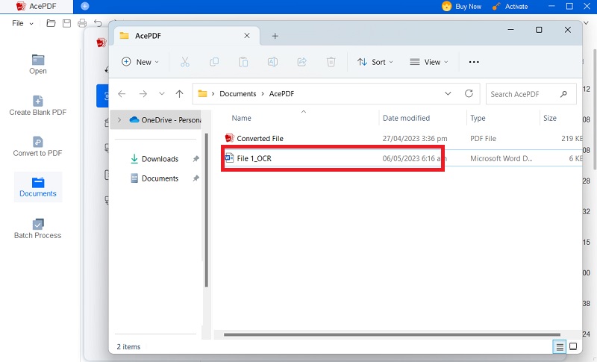597x362 pixels.
Task: Click the Buy Now button
Action: click(461, 7)
